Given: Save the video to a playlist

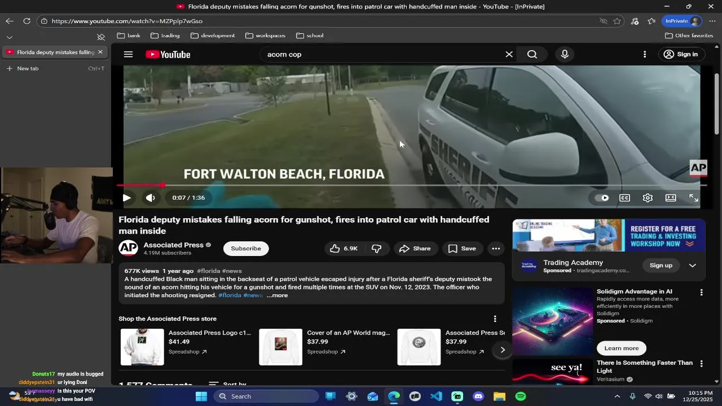Looking at the screenshot, I should tap(463, 249).
